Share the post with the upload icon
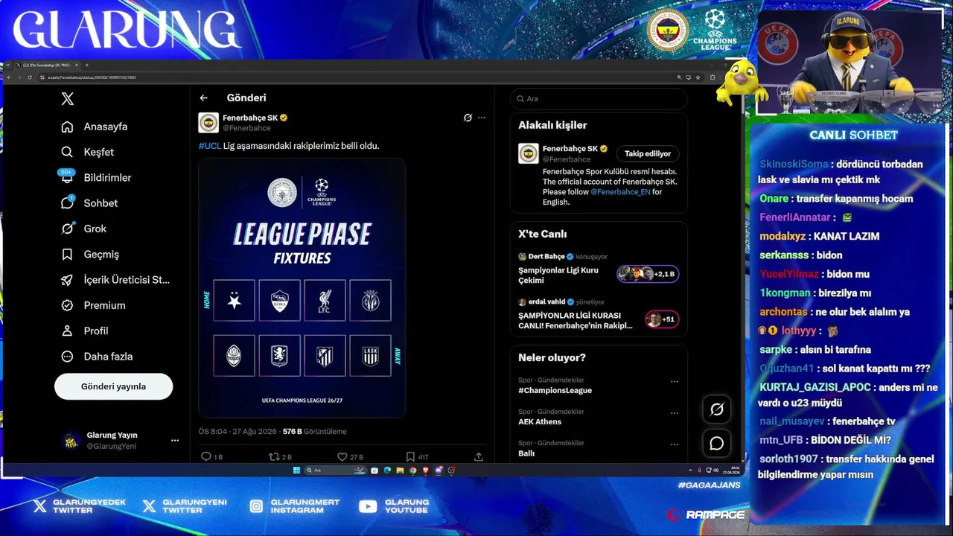The width and height of the screenshot is (953, 536). point(479,456)
